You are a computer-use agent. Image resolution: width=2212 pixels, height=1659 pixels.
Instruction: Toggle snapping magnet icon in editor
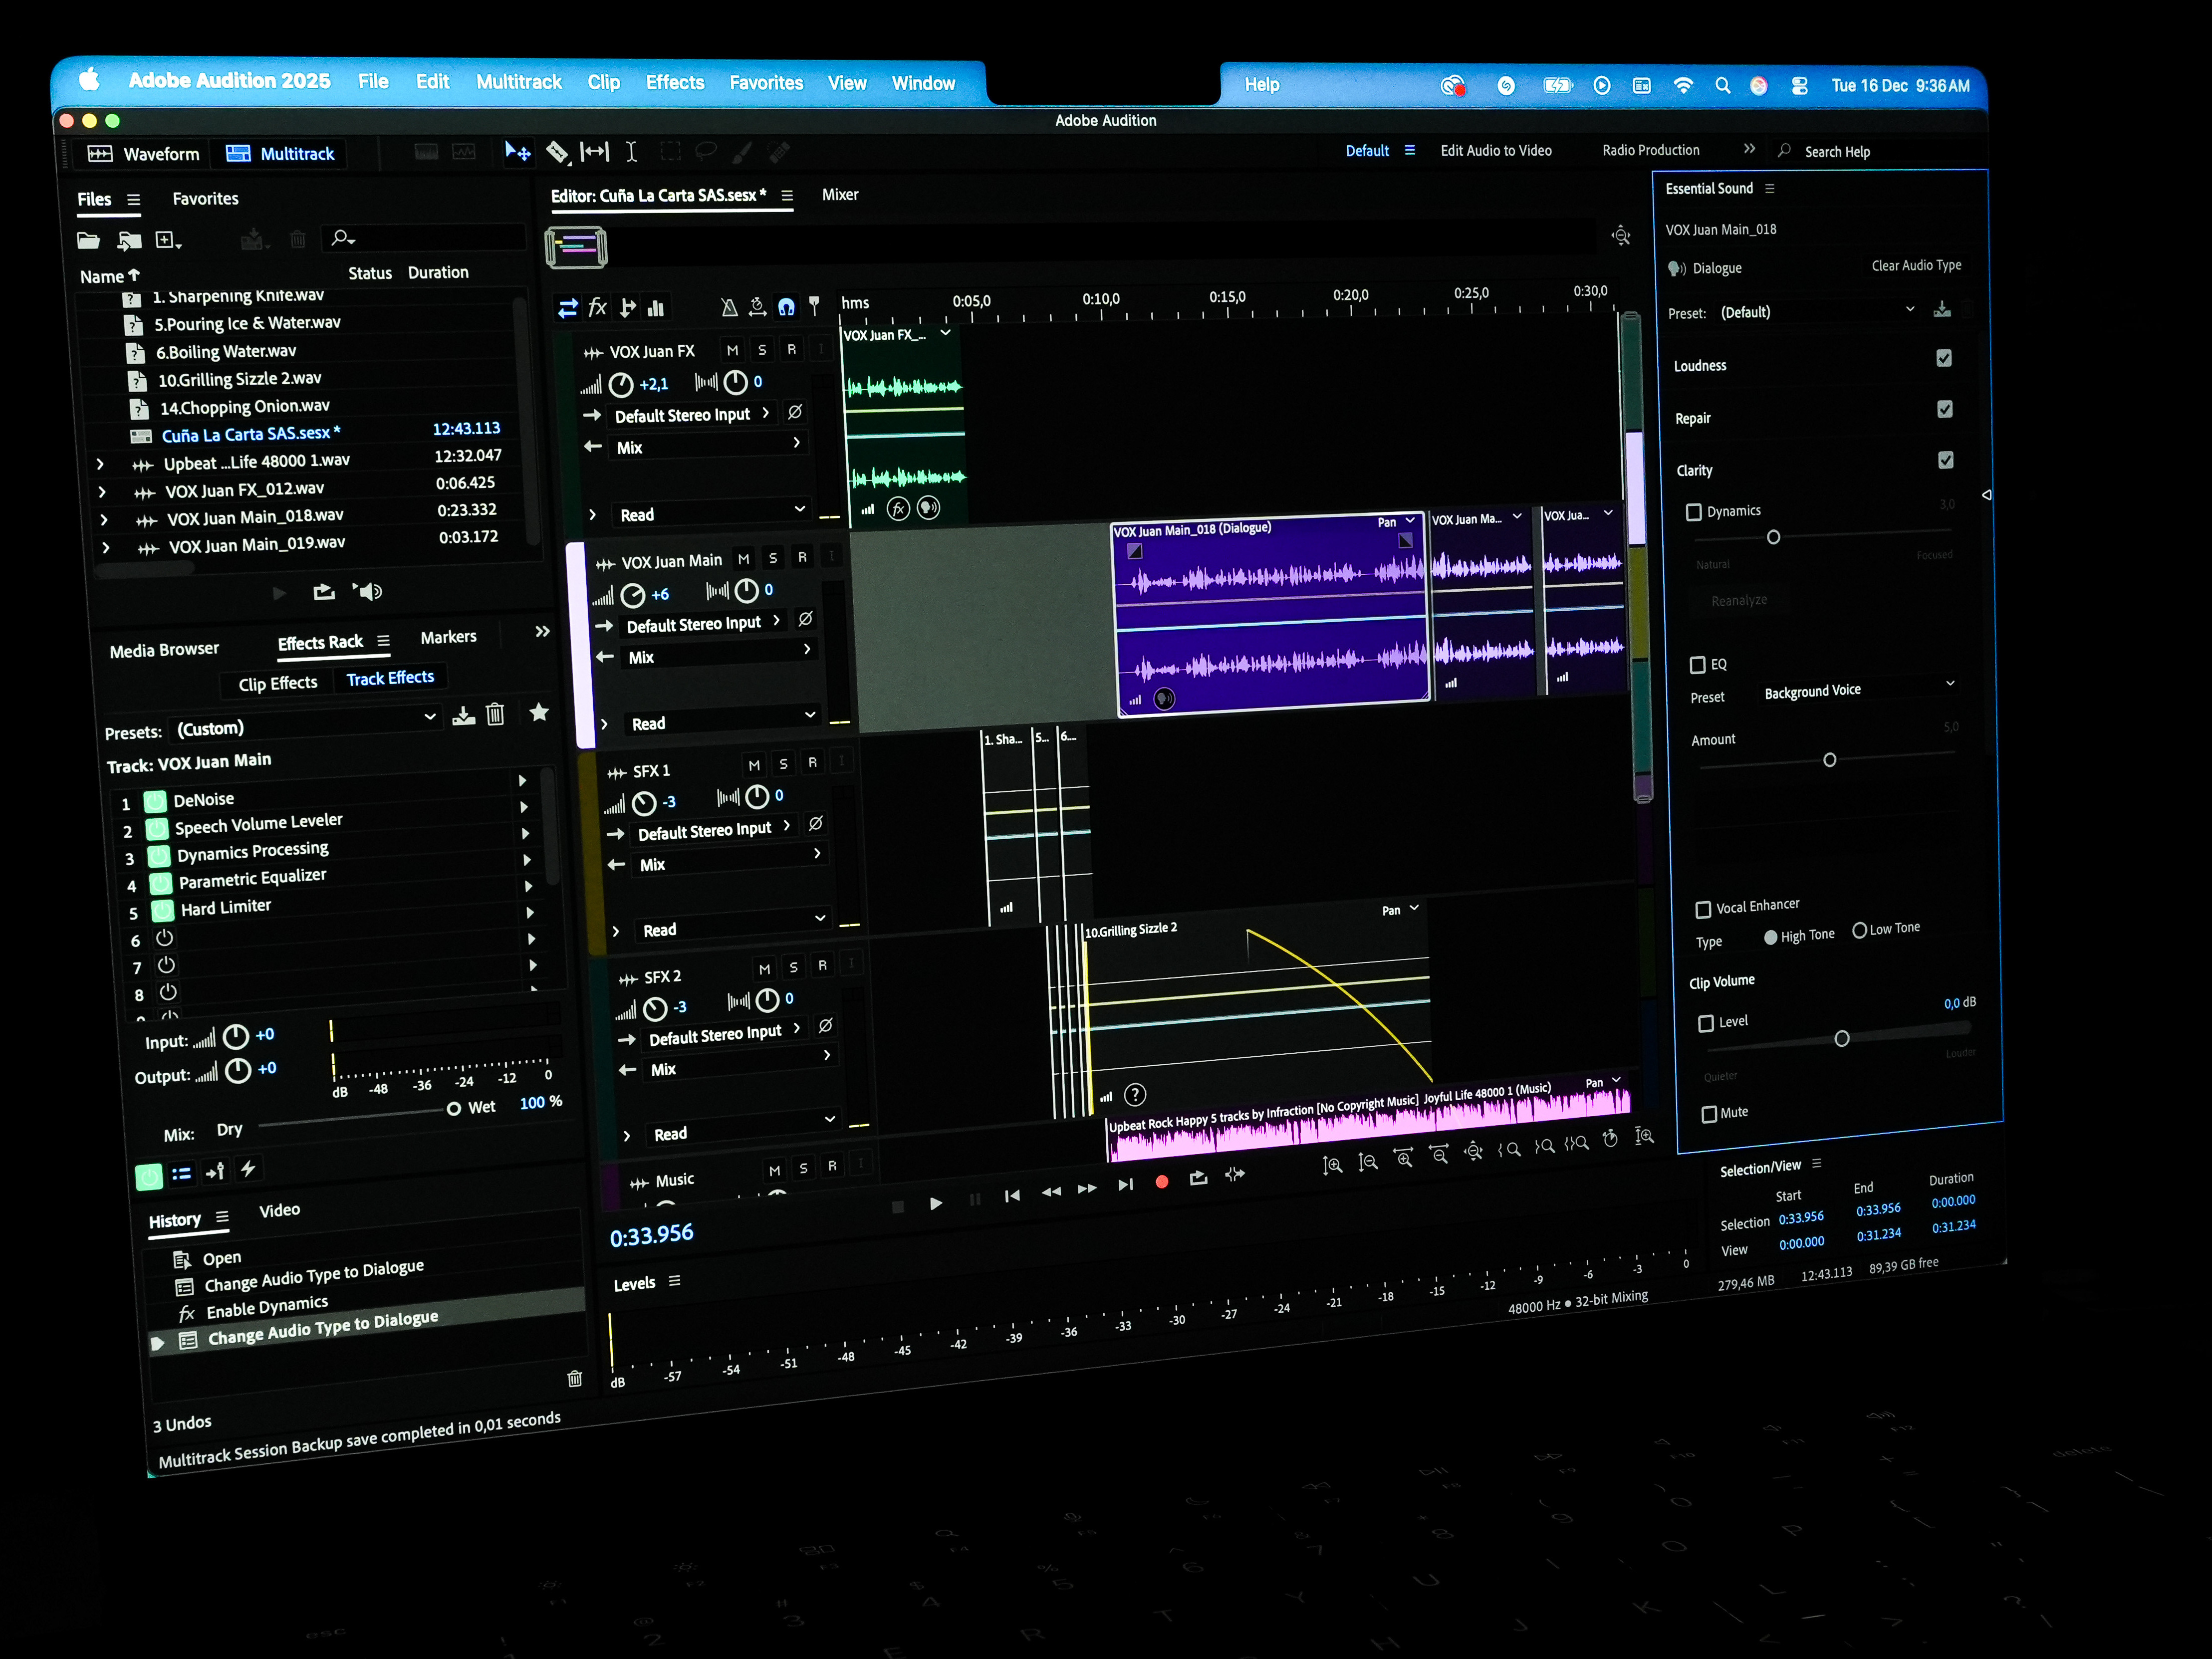[x=786, y=307]
